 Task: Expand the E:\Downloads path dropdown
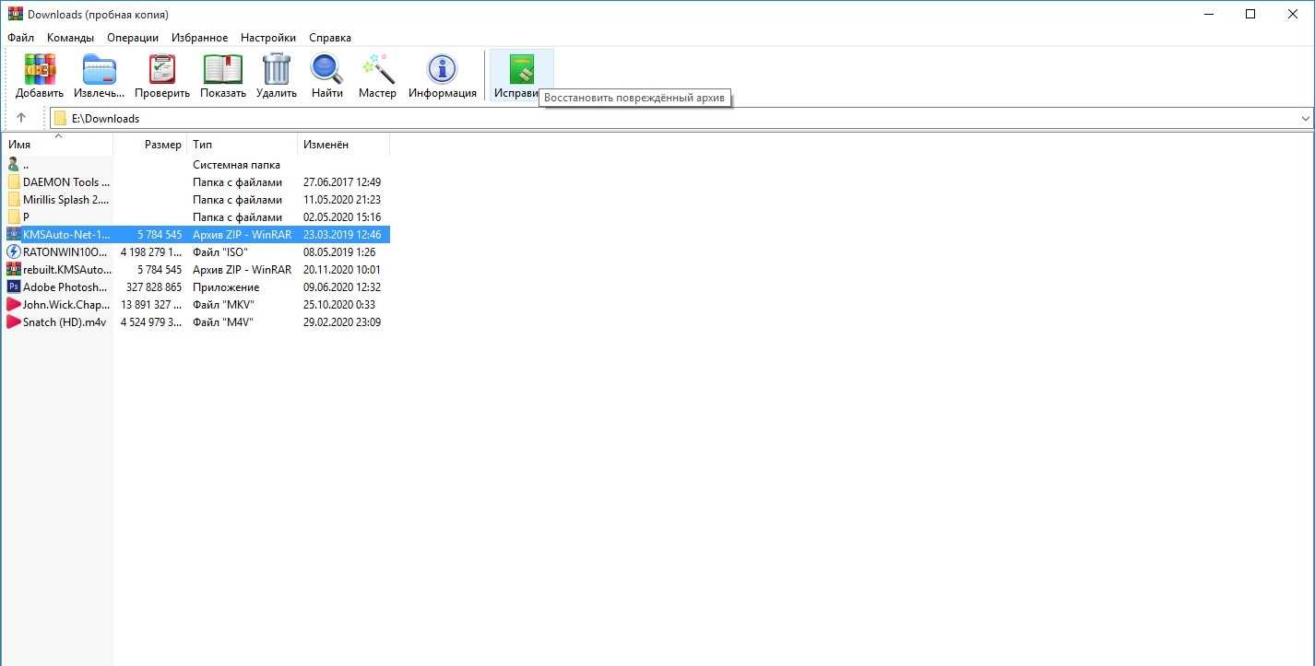[1305, 119]
